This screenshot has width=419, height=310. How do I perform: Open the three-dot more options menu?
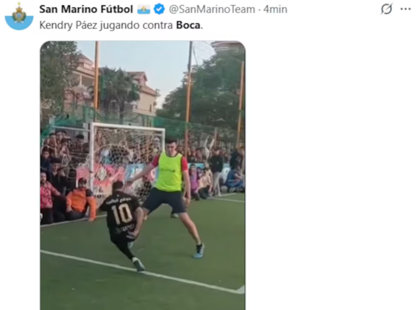405,9
